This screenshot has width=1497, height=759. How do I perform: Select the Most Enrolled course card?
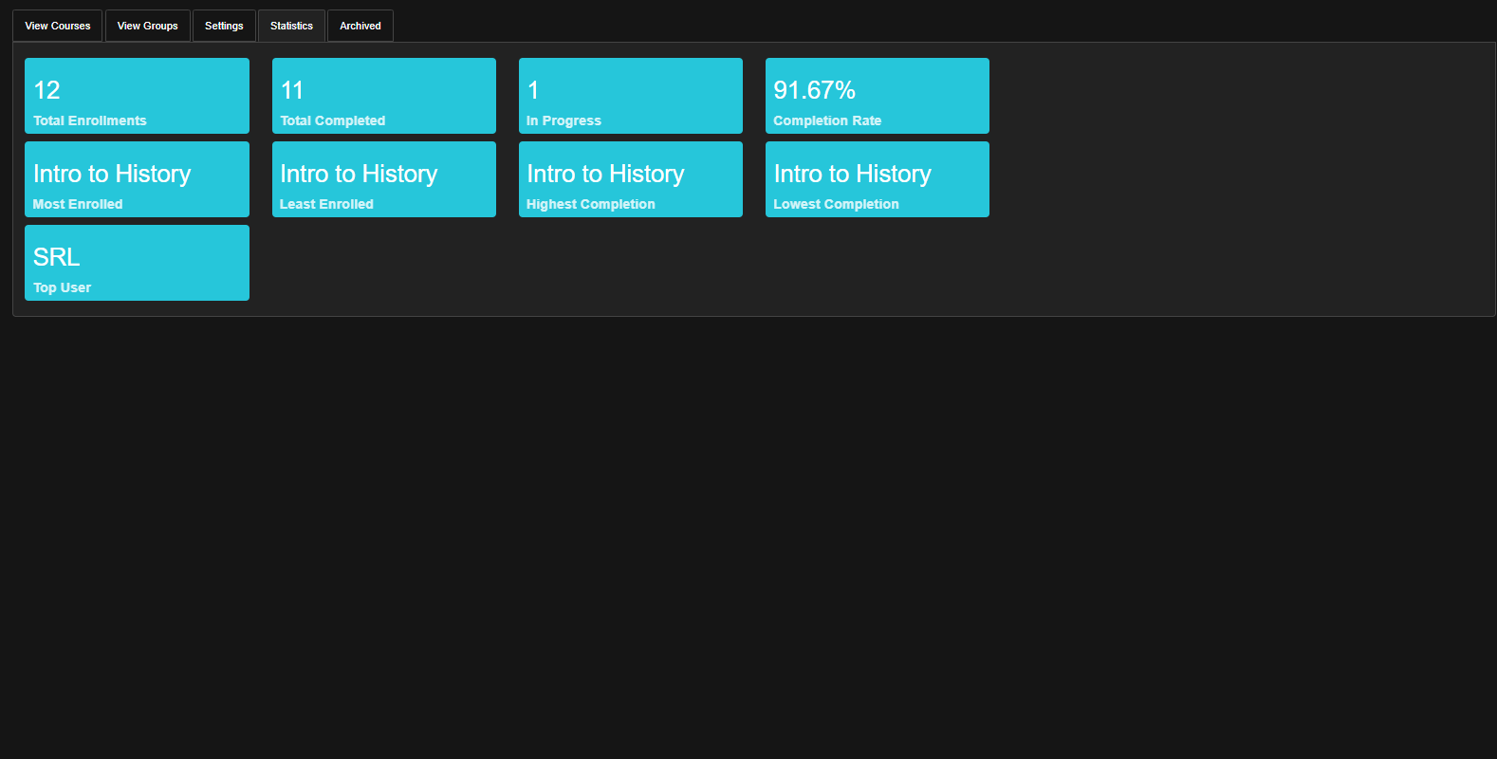tap(137, 179)
